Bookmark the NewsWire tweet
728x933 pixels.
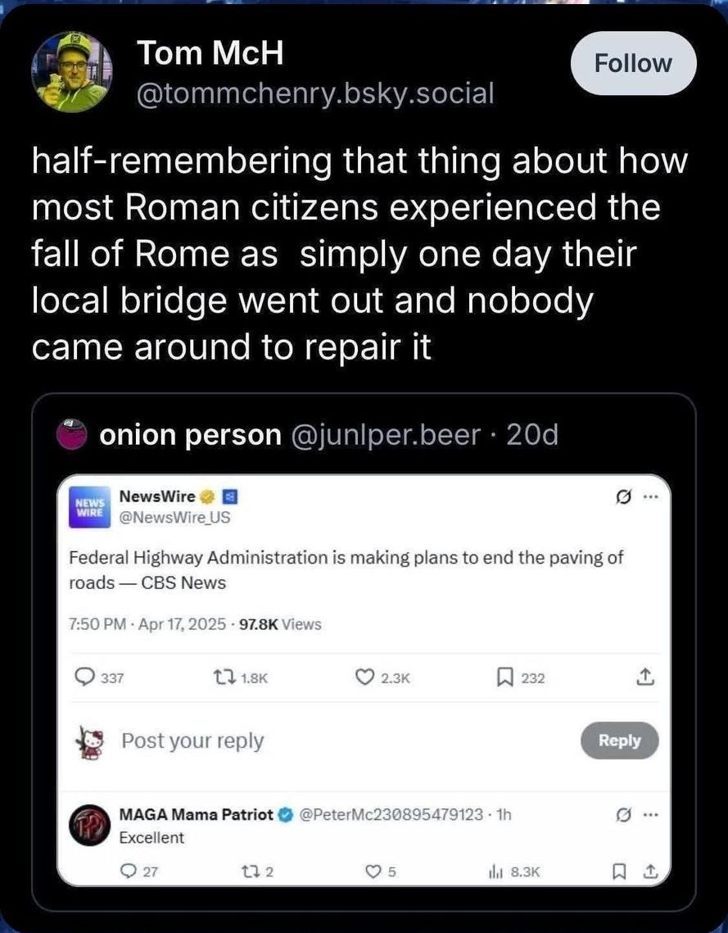click(504, 677)
